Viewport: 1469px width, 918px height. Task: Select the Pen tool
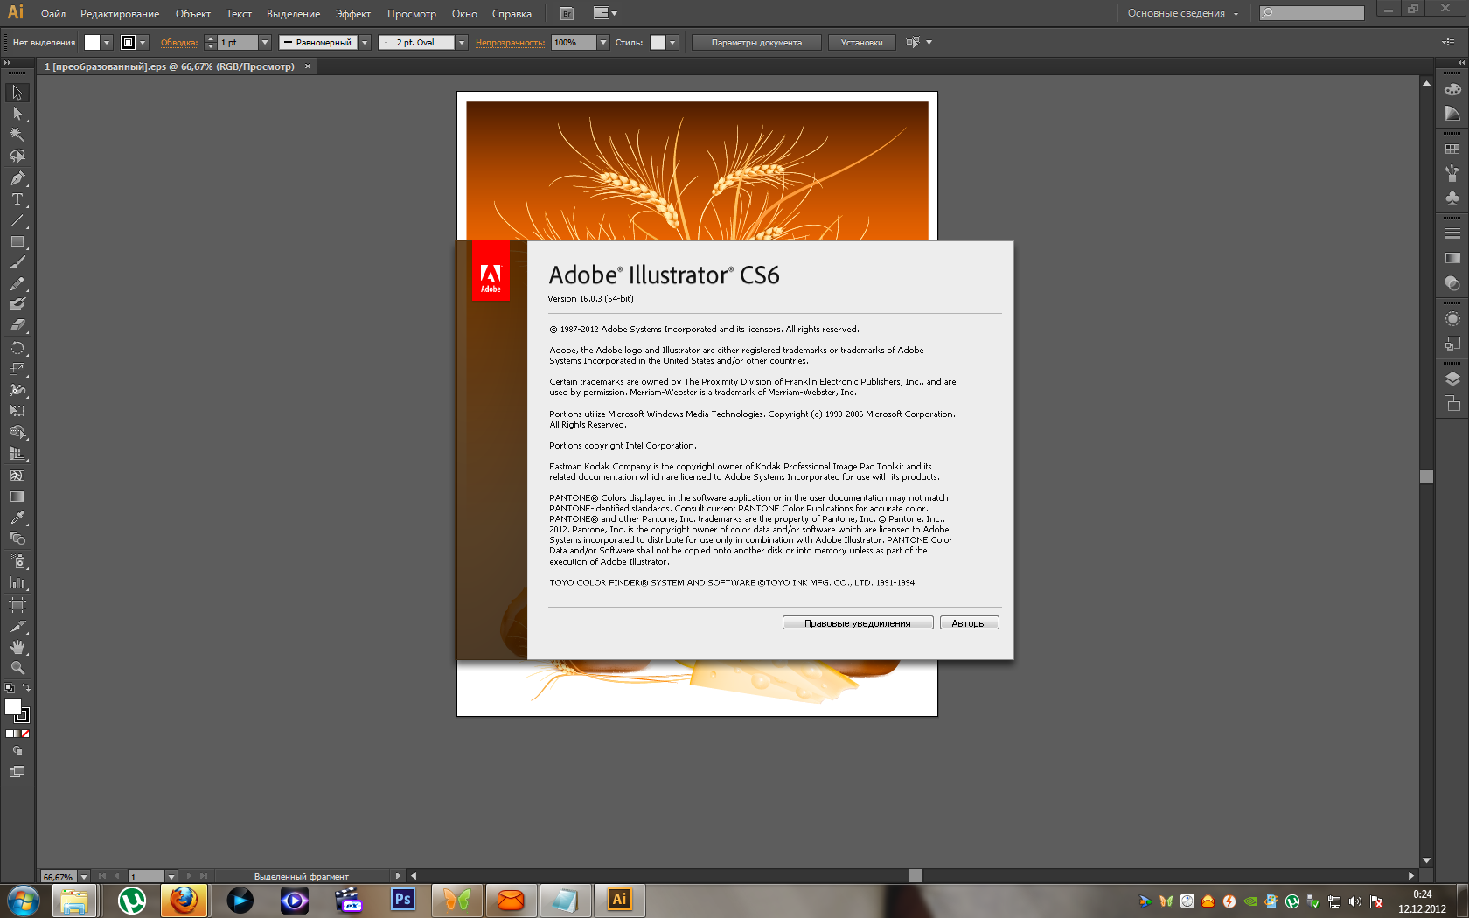(17, 178)
